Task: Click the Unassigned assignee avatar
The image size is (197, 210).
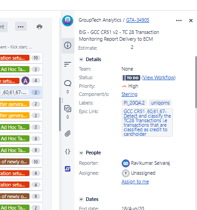Action: [x=126, y=173]
